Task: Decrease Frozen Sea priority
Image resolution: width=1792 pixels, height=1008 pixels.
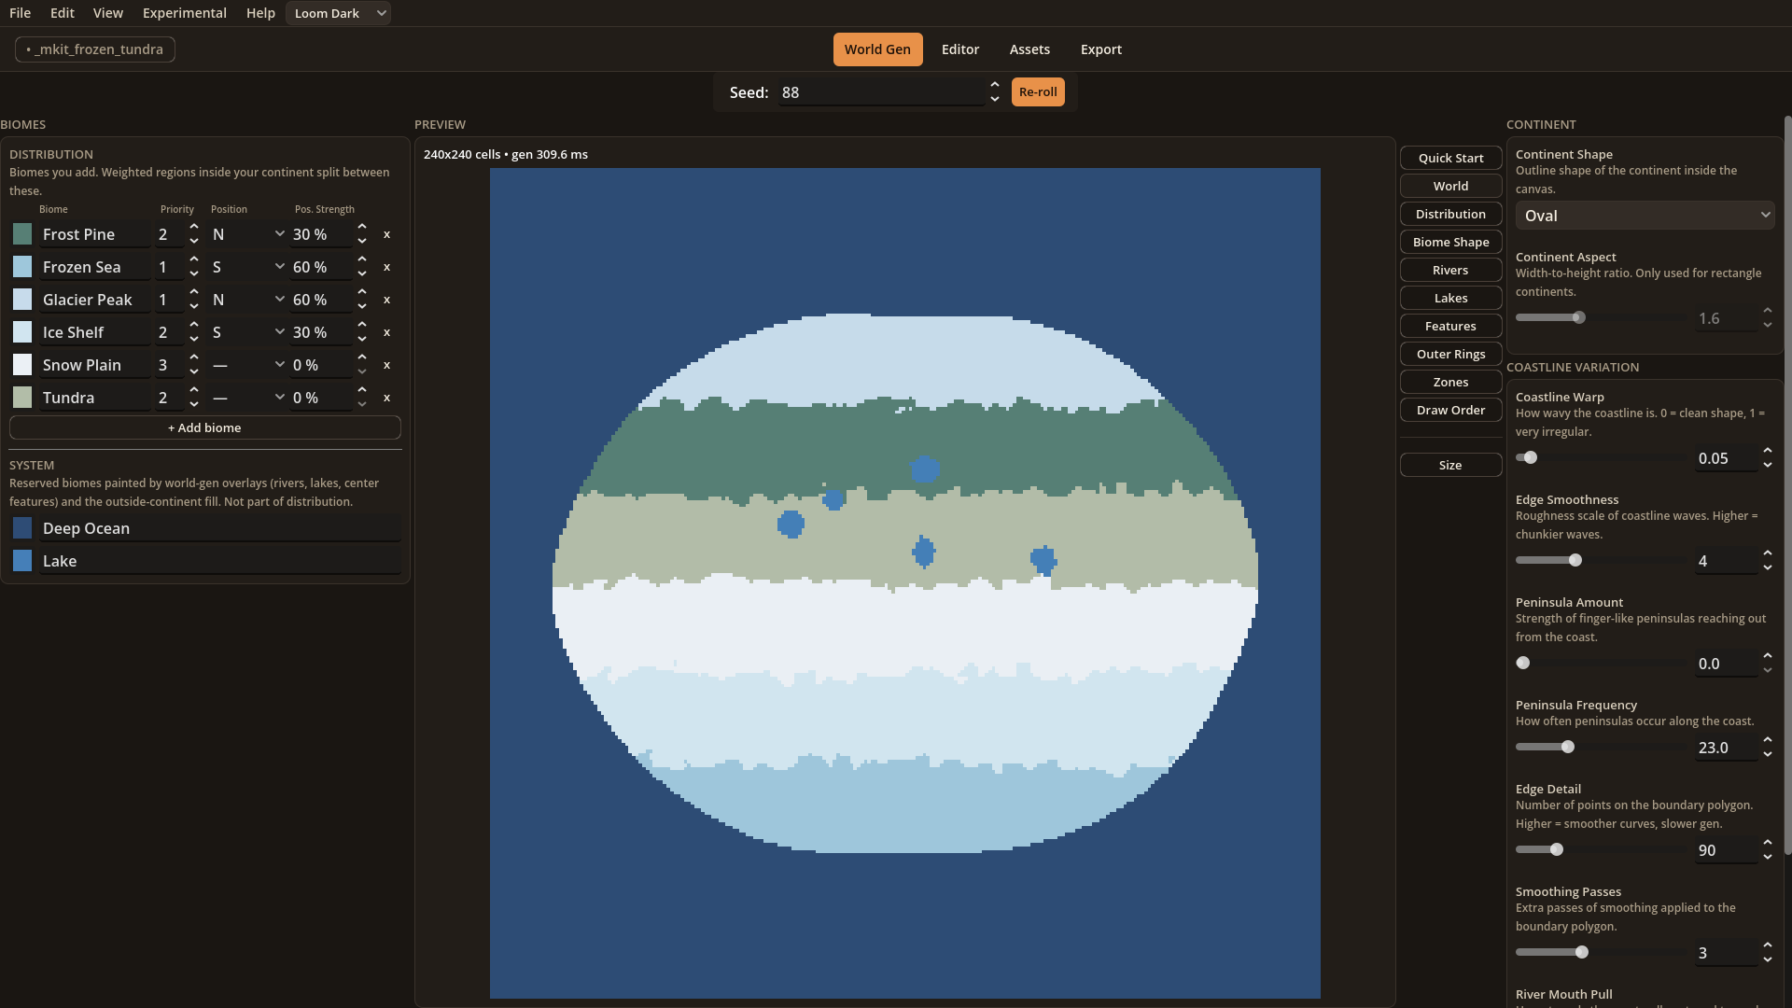Action: click(x=194, y=273)
